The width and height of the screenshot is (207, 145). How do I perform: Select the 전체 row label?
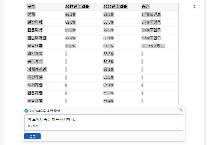[x=31, y=14]
